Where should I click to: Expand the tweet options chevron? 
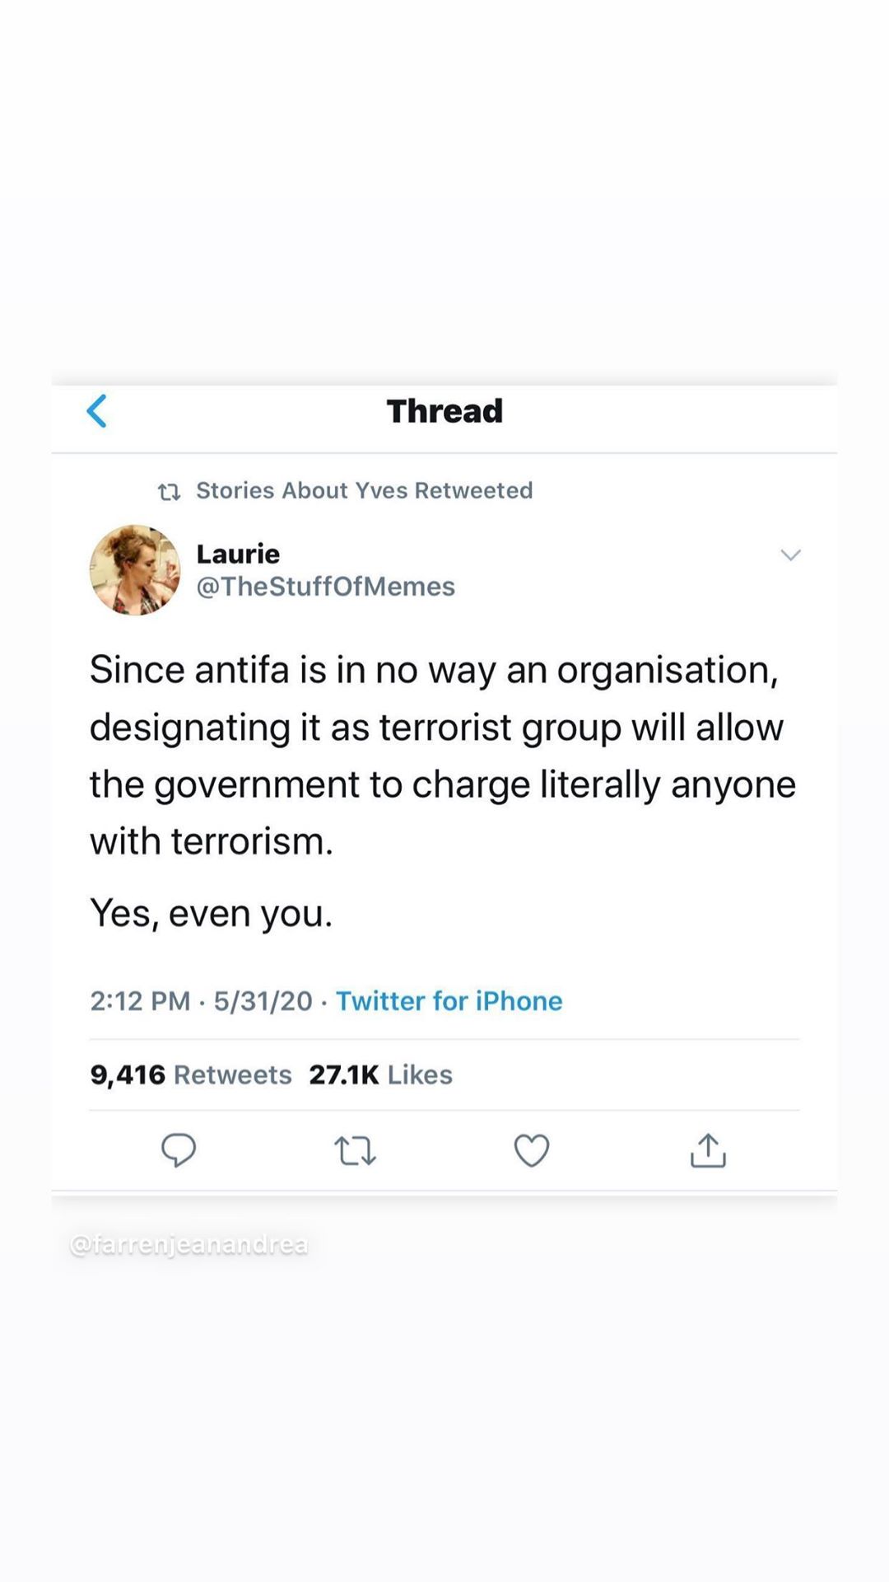pyautogui.click(x=790, y=555)
